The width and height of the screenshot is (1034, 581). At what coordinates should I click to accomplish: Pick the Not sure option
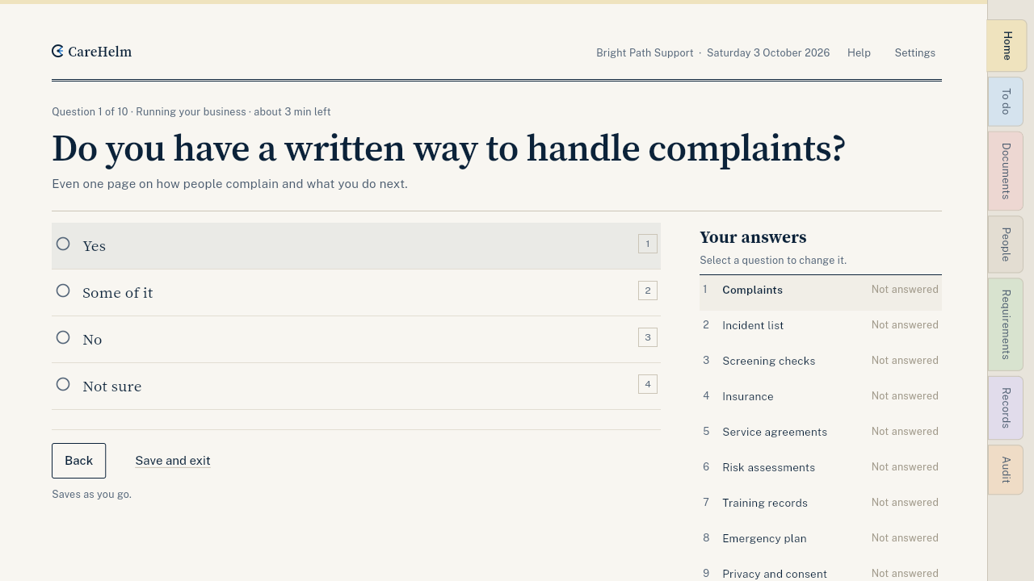point(356,387)
